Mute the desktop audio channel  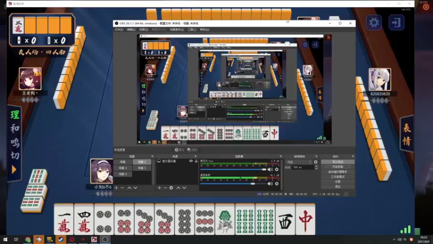[270, 184]
